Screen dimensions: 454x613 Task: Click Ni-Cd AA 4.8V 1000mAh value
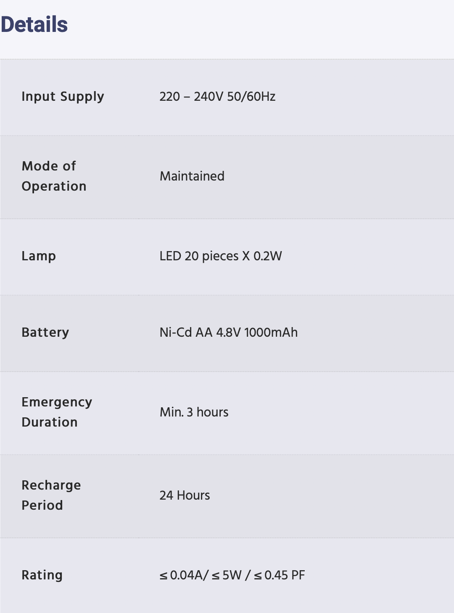[229, 333]
